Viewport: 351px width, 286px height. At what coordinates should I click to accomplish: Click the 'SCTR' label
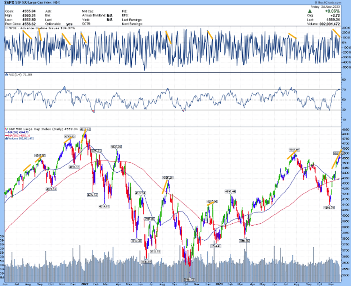(x=86, y=24)
